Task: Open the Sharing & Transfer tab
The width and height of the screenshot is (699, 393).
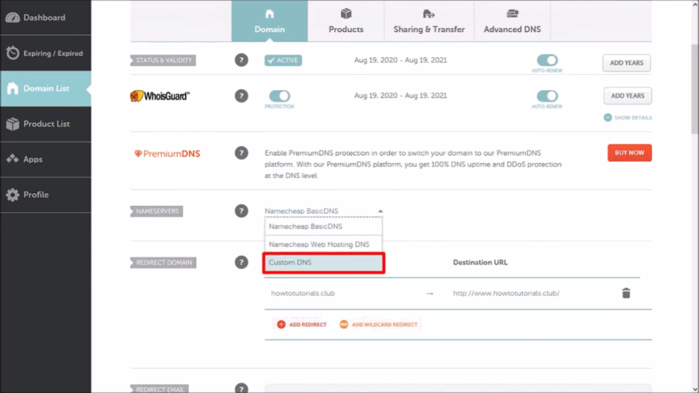Action: pos(429,21)
